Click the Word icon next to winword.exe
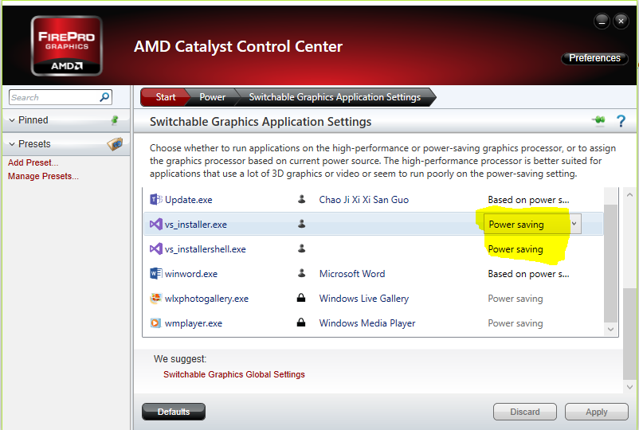639x430 pixels. pyautogui.click(x=156, y=274)
